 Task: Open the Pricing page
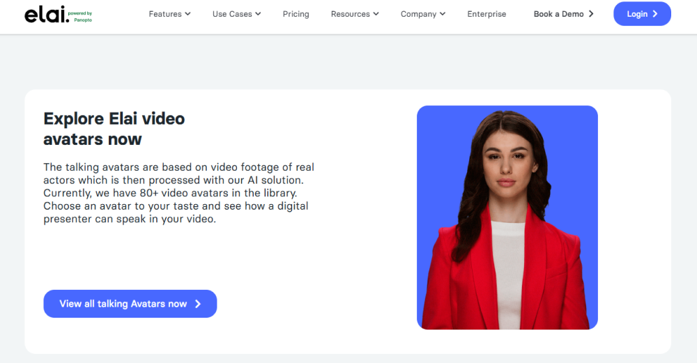pyautogui.click(x=296, y=14)
